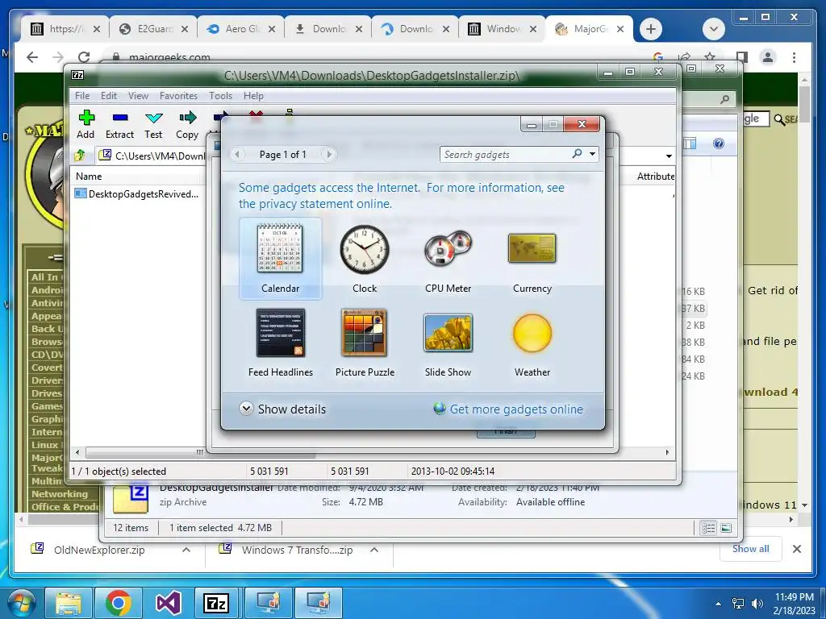
Task: Open a new Chrome tab
Action: point(651,29)
